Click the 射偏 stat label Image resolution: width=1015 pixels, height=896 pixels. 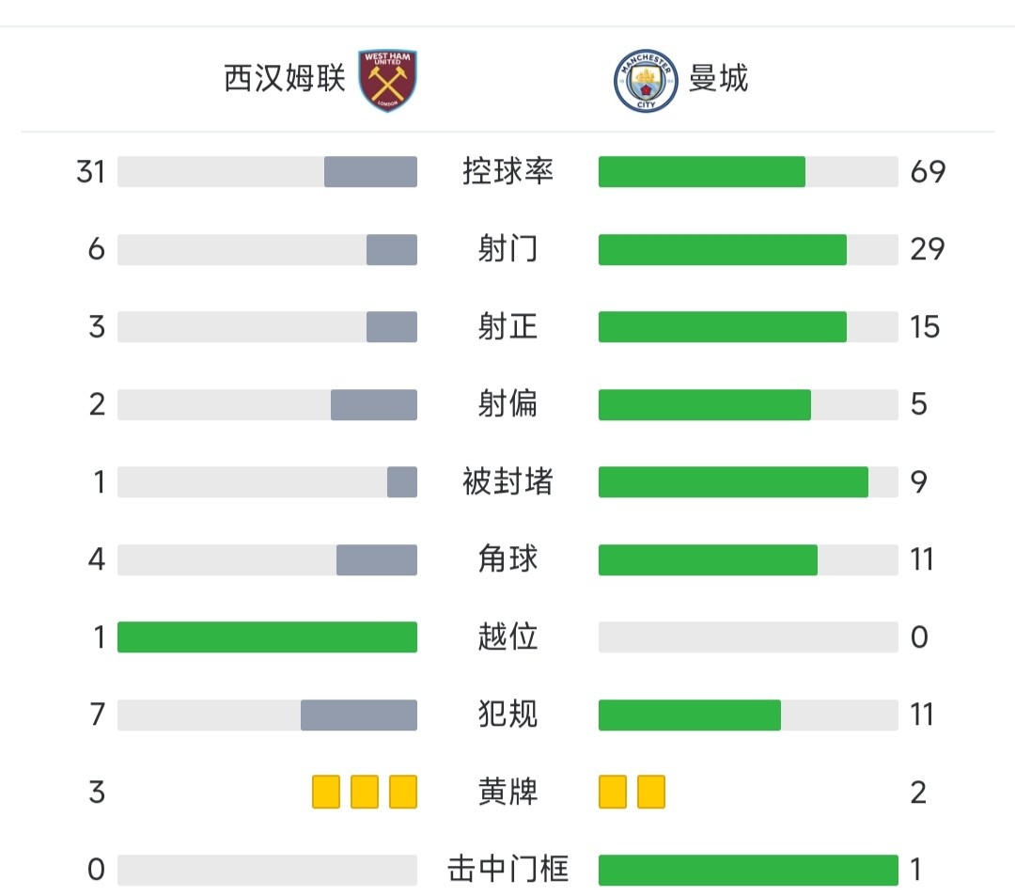[x=508, y=404]
